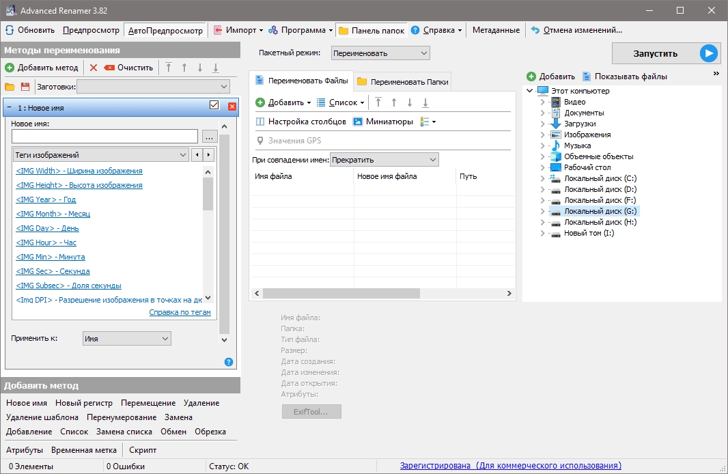Expand folder panel overflow chevron

coord(716,73)
